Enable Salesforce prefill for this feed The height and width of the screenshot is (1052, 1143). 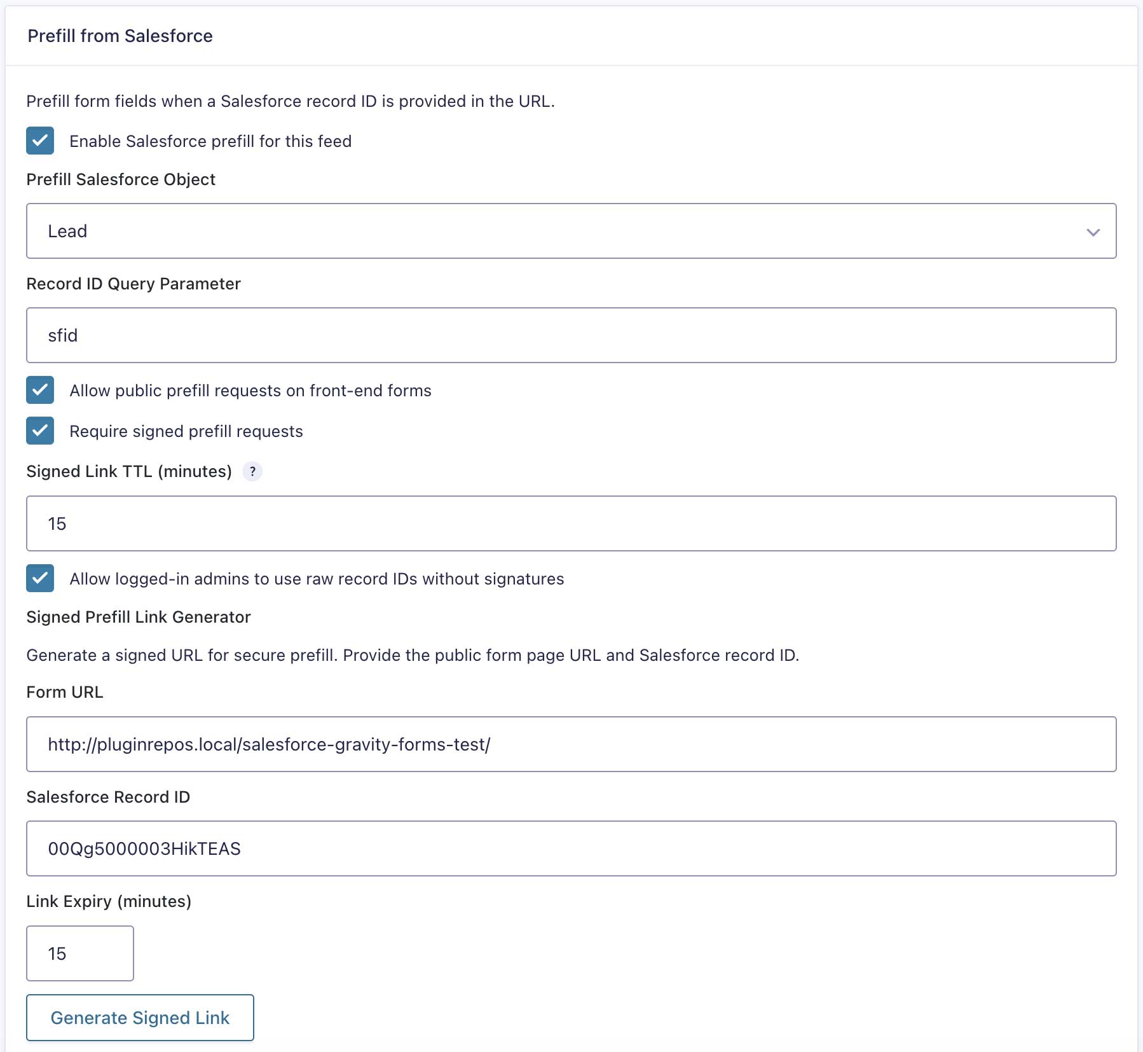pos(40,141)
